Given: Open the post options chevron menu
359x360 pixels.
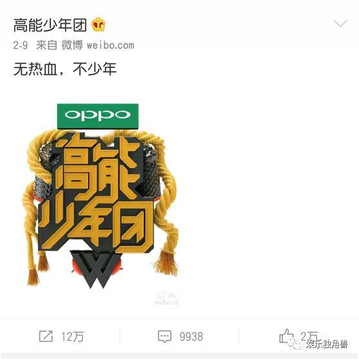Looking at the screenshot, I should [x=340, y=23].
